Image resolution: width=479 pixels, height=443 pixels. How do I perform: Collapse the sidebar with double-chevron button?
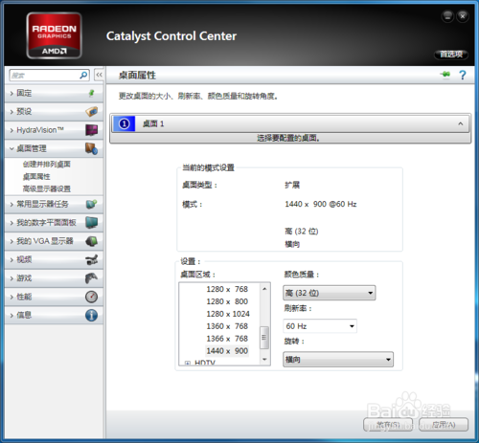pyautogui.click(x=99, y=75)
